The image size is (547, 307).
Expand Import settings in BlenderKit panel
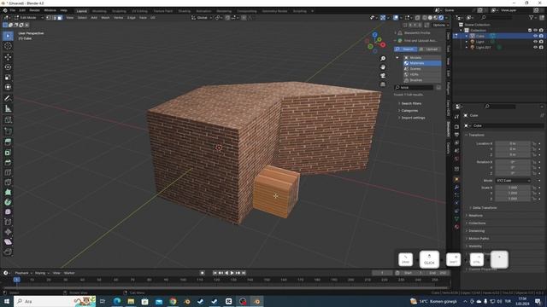pyautogui.click(x=413, y=118)
